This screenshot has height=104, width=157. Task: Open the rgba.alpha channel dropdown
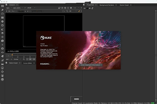(x=18, y=8)
